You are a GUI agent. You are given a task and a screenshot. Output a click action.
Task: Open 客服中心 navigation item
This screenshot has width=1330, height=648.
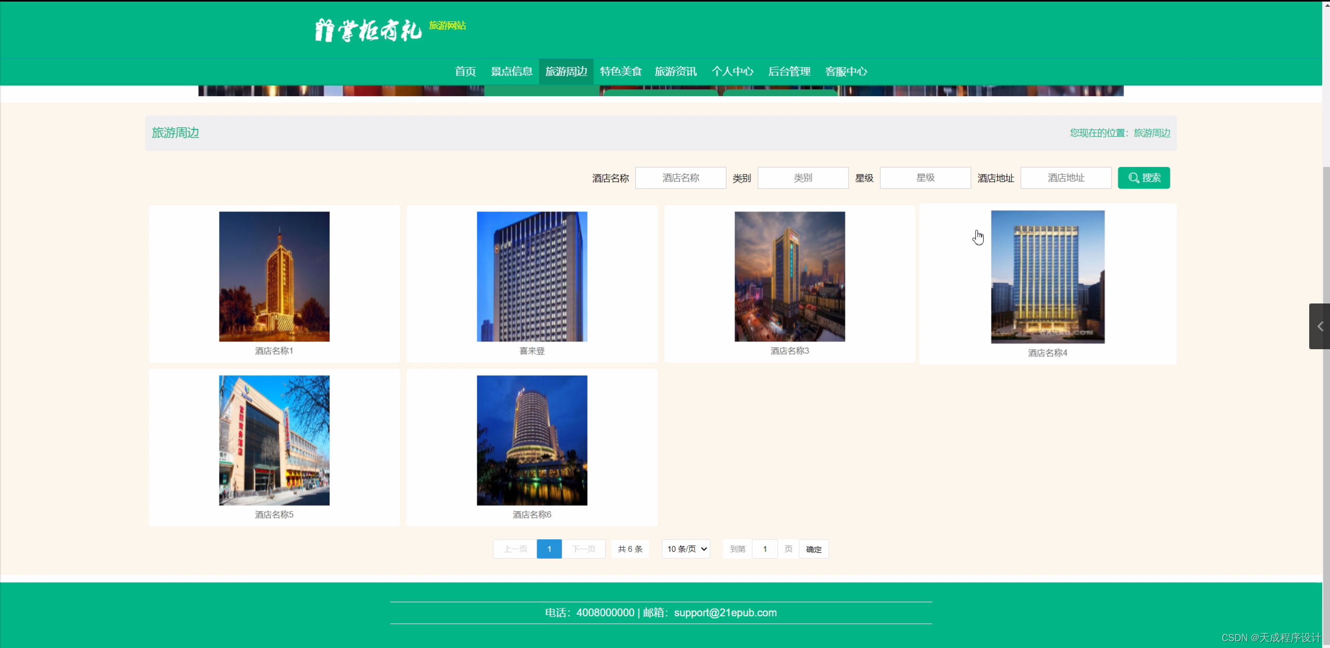tap(845, 72)
